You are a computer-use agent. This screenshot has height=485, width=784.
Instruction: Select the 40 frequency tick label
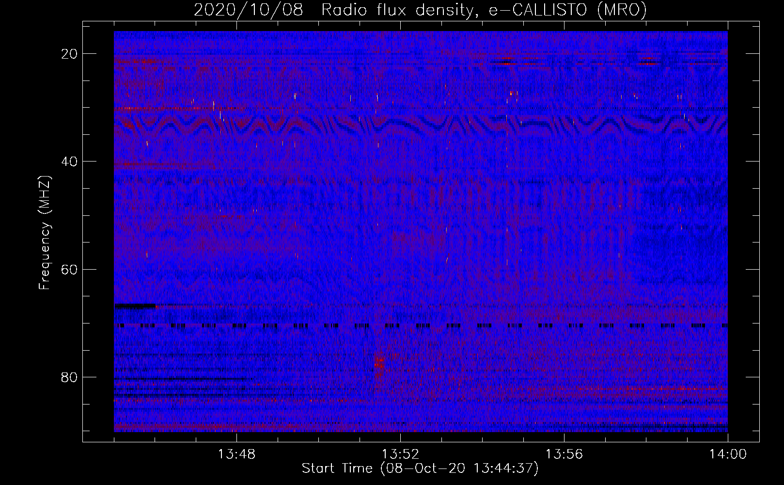point(69,162)
